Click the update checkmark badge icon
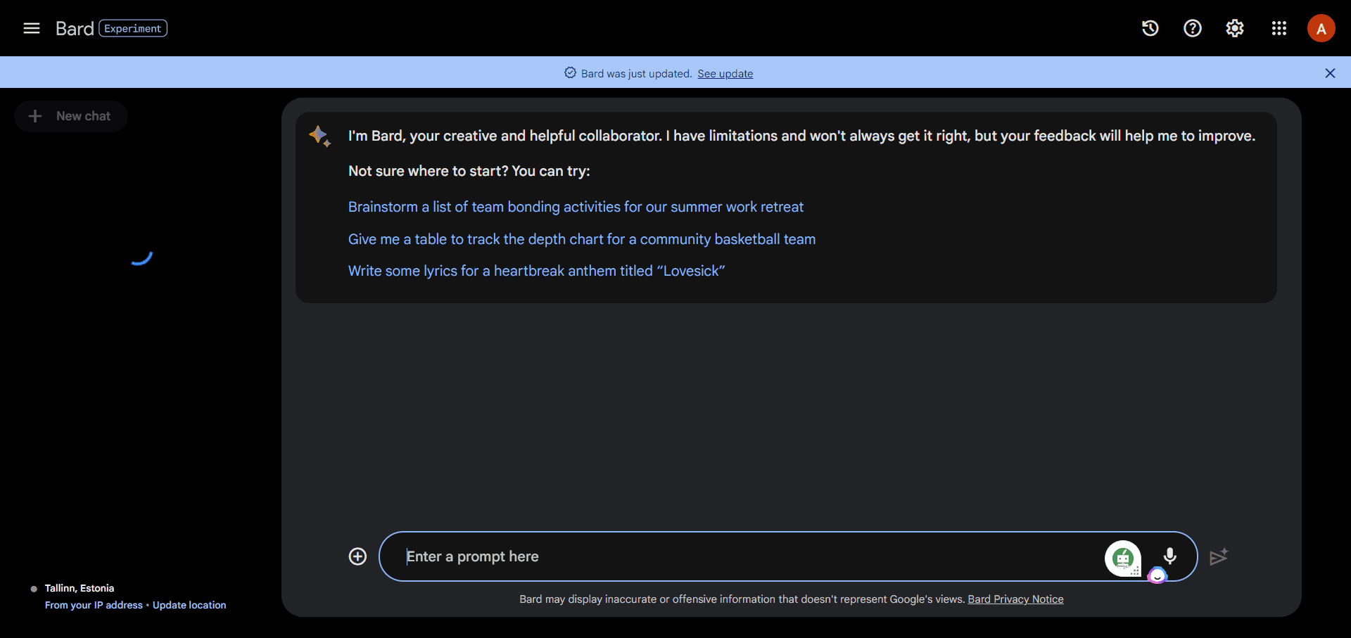The height and width of the screenshot is (638, 1351). [x=570, y=72]
